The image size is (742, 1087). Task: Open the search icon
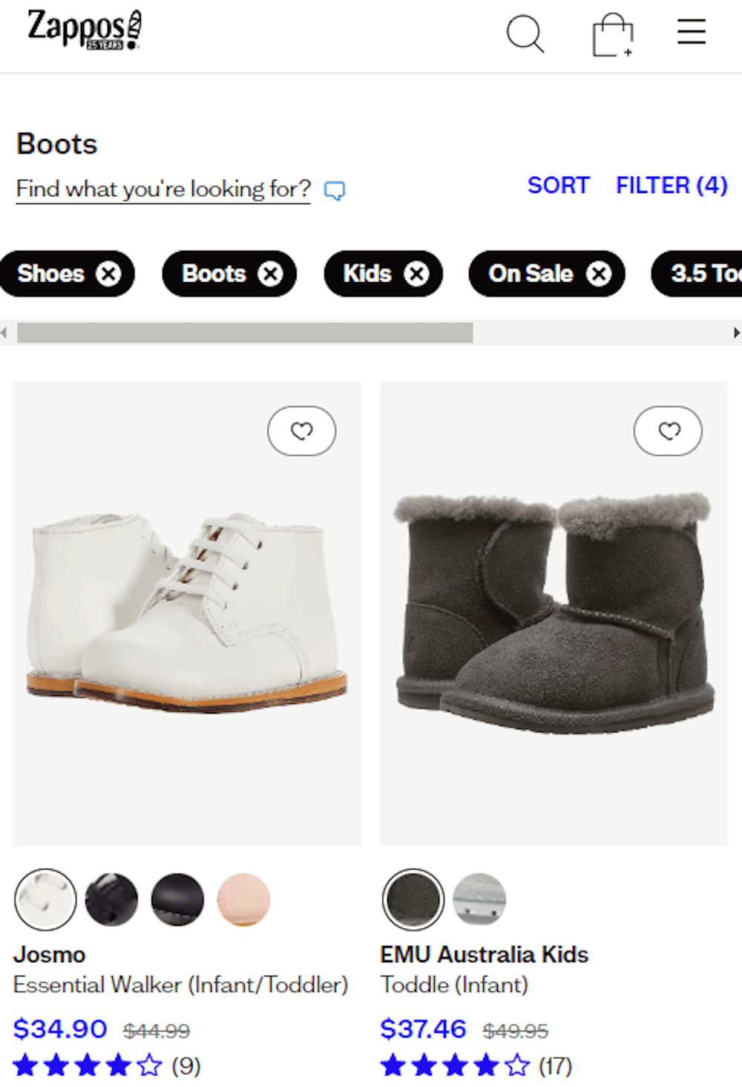click(525, 33)
